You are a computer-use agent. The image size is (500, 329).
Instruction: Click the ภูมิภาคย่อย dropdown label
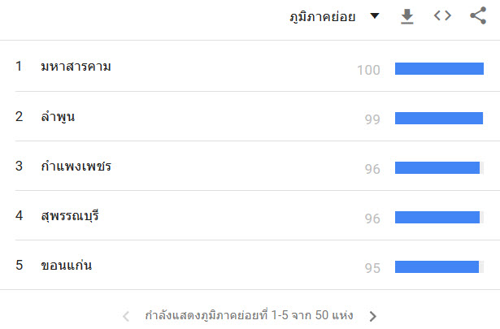coord(323,16)
